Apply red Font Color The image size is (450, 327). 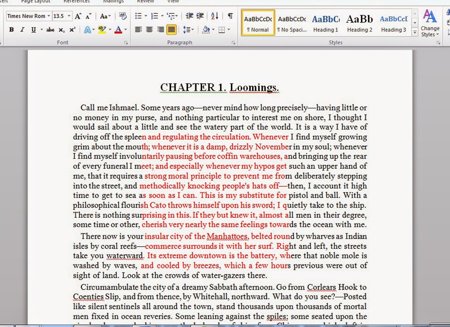pyautogui.click(x=118, y=30)
